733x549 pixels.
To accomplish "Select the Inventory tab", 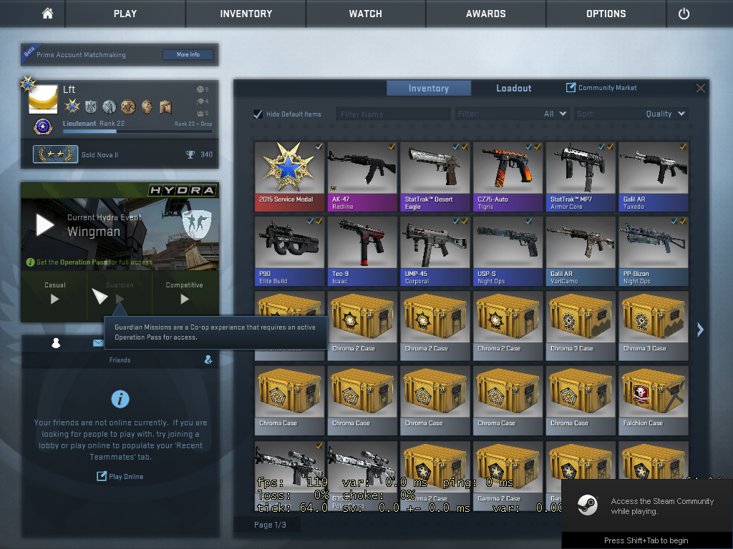I will tap(429, 88).
